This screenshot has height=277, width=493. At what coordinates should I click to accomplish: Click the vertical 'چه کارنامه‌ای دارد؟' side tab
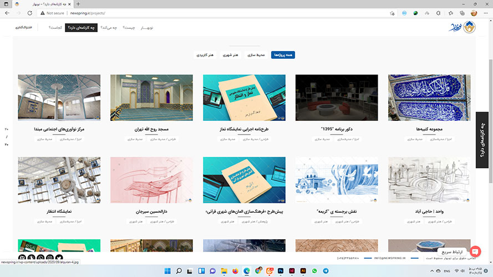tap(482, 140)
